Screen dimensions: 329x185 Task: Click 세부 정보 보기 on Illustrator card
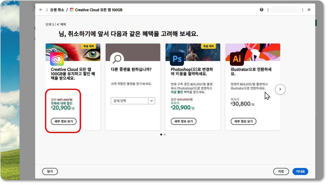pos(243,121)
